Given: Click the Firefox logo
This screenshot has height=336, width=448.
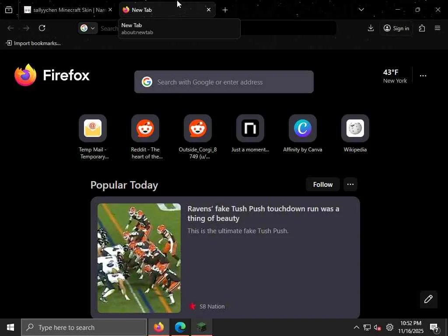Looking at the screenshot, I should click(52, 75).
